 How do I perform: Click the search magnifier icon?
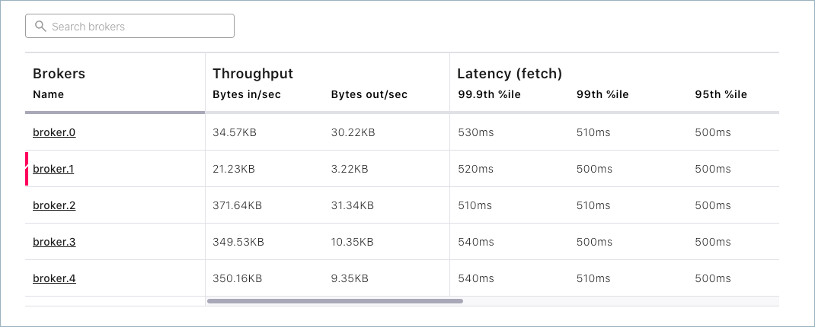pyautogui.click(x=41, y=27)
